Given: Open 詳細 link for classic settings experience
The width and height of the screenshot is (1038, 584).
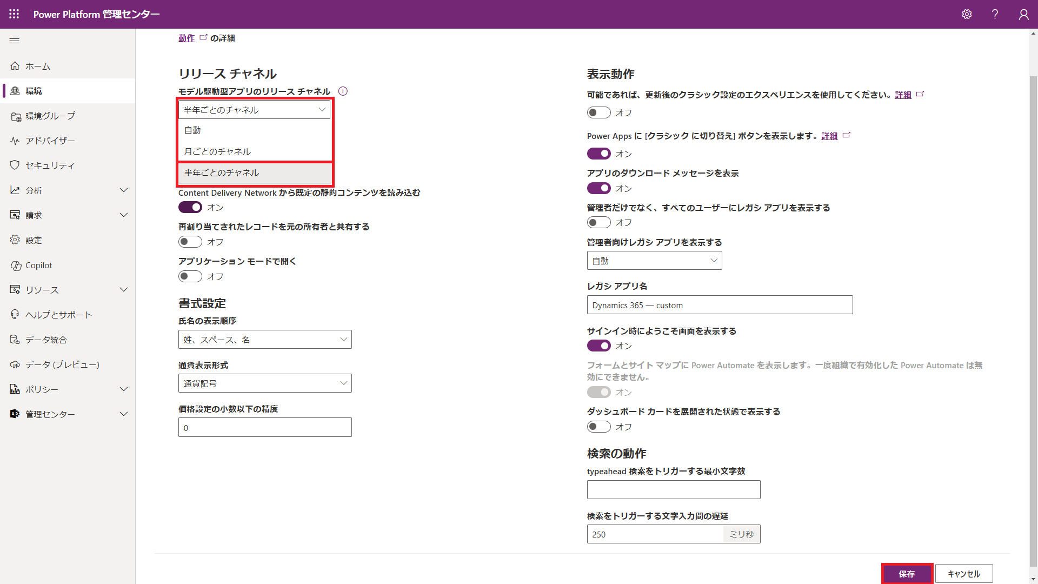Looking at the screenshot, I should (903, 95).
